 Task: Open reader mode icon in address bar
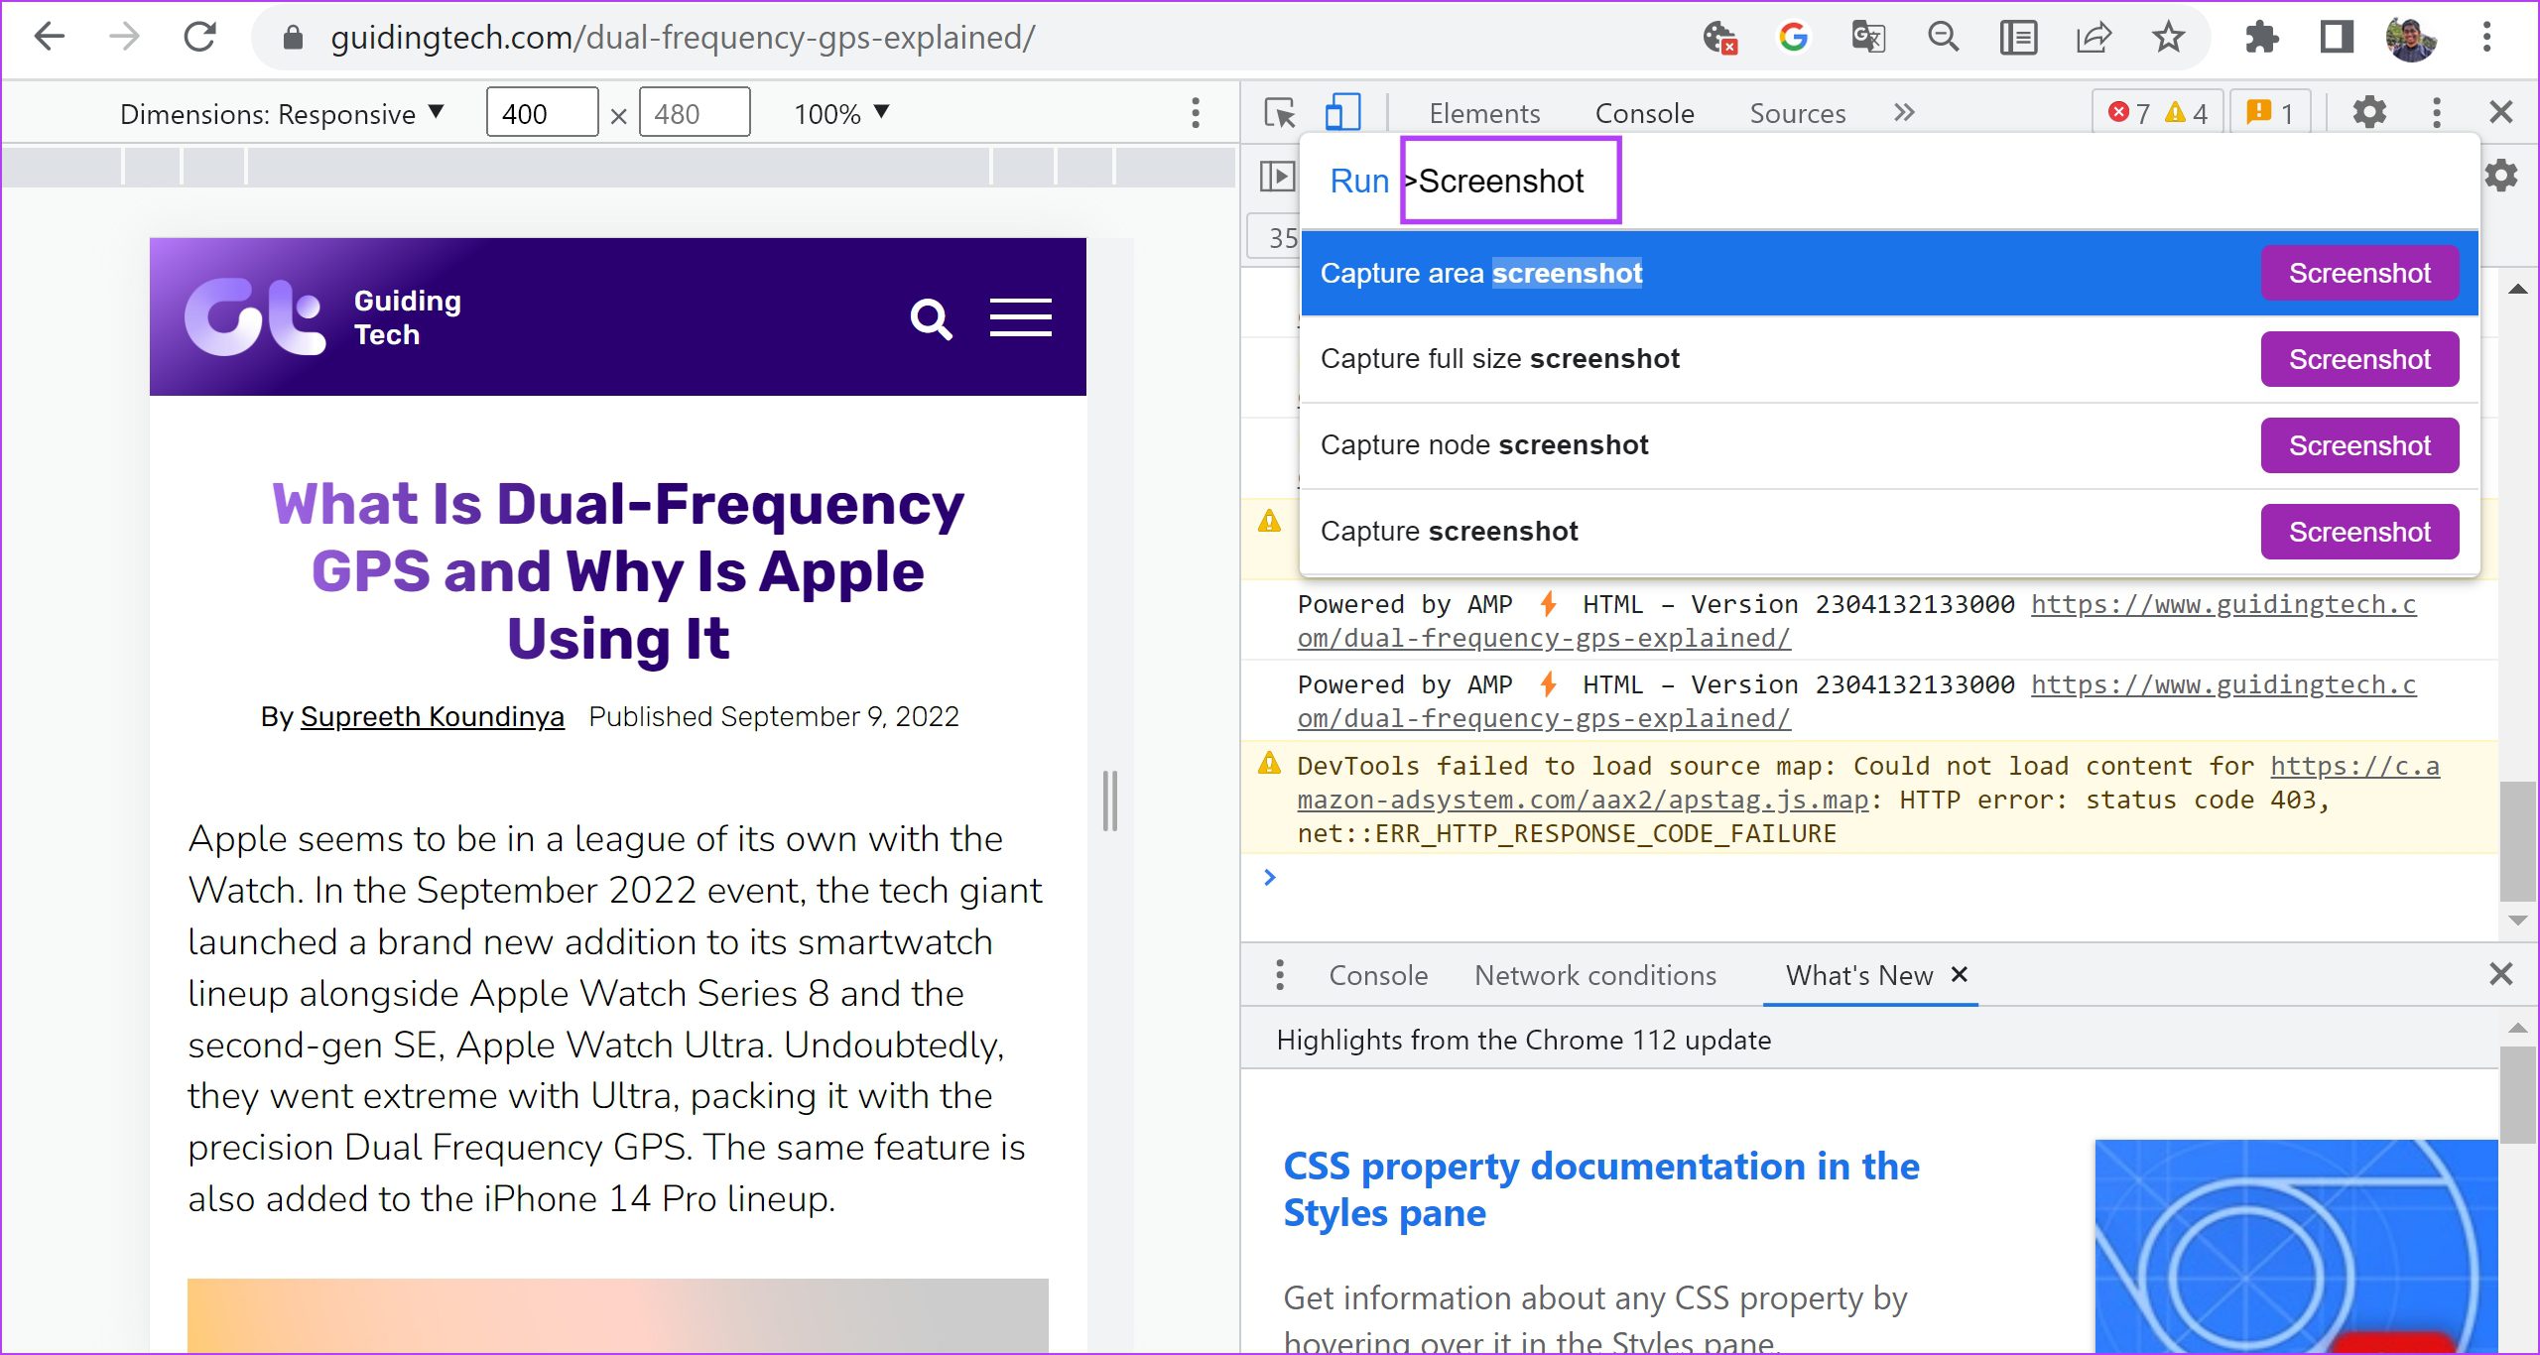(x=2018, y=38)
